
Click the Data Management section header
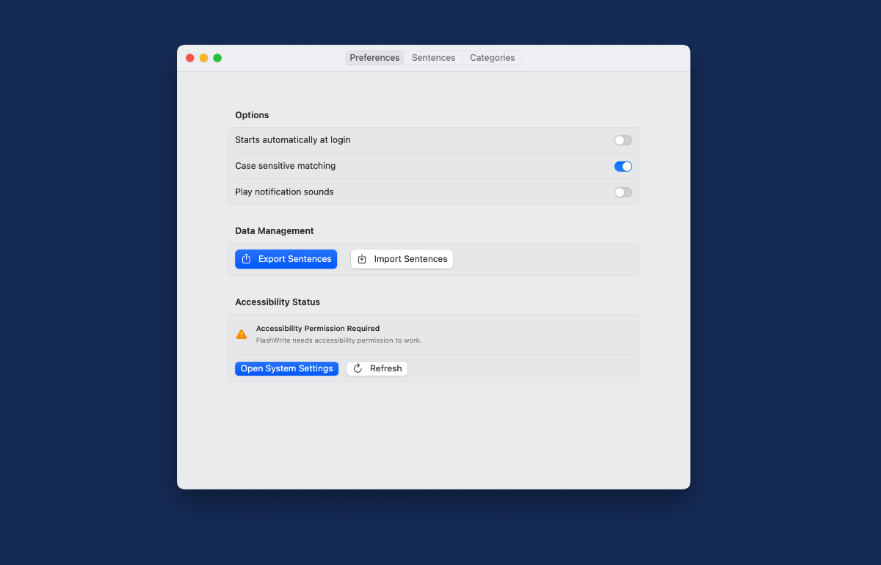[274, 231]
